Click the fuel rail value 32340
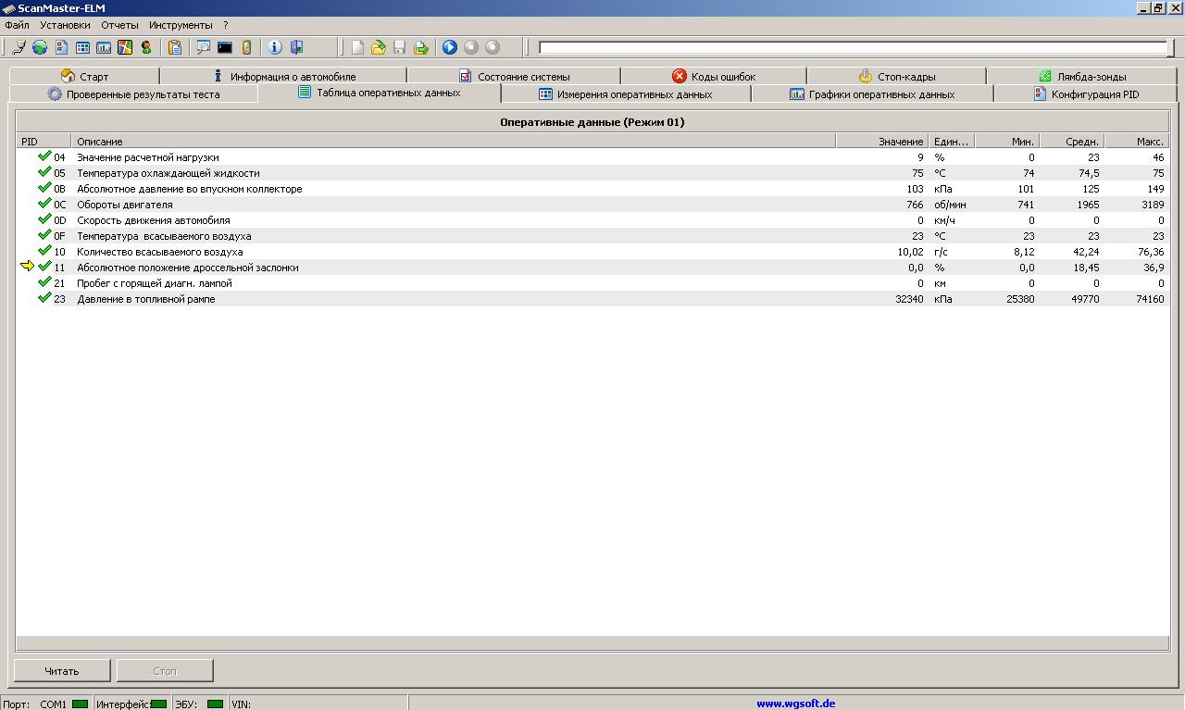Viewport: 1185px width, 710px height. pos(909,299)
